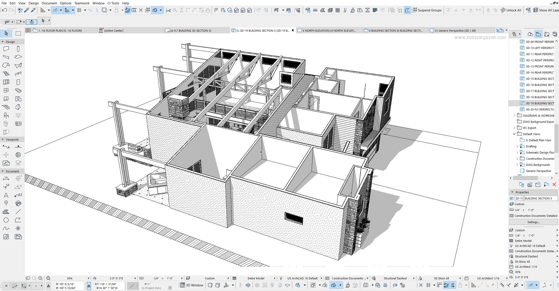
Task: Select the Fill tool
Action: coord(6,212)
